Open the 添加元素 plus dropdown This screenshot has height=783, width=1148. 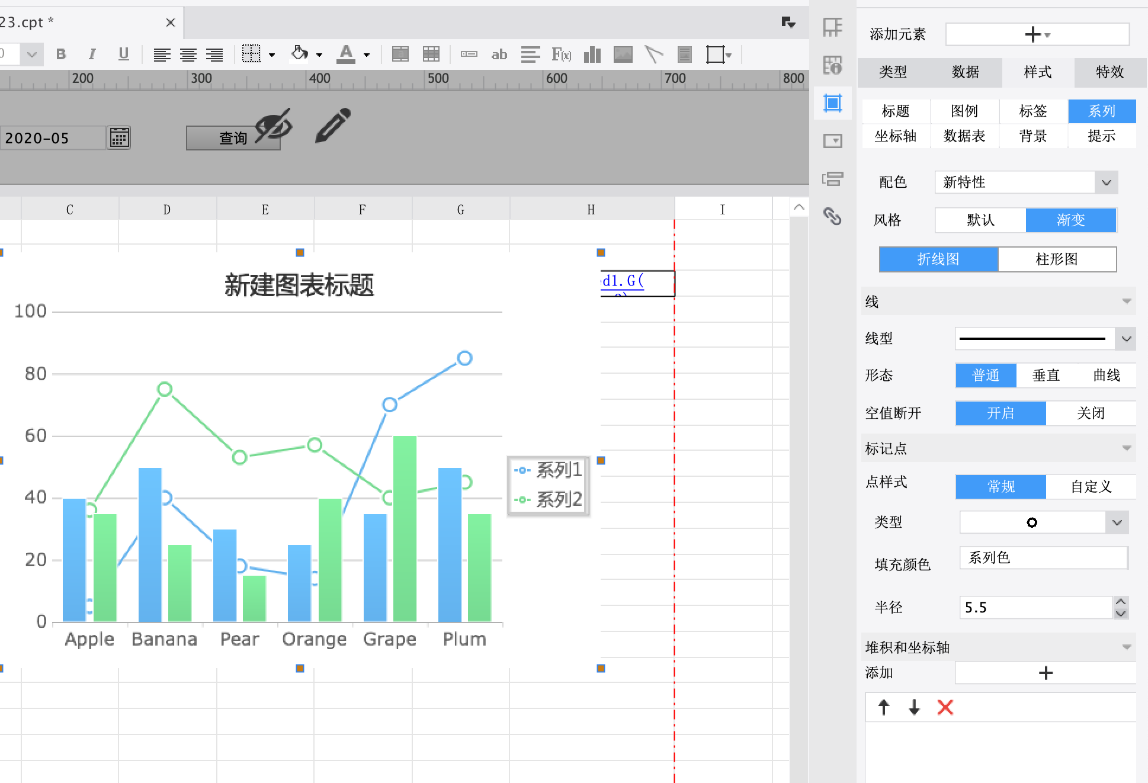[1037, 34]
